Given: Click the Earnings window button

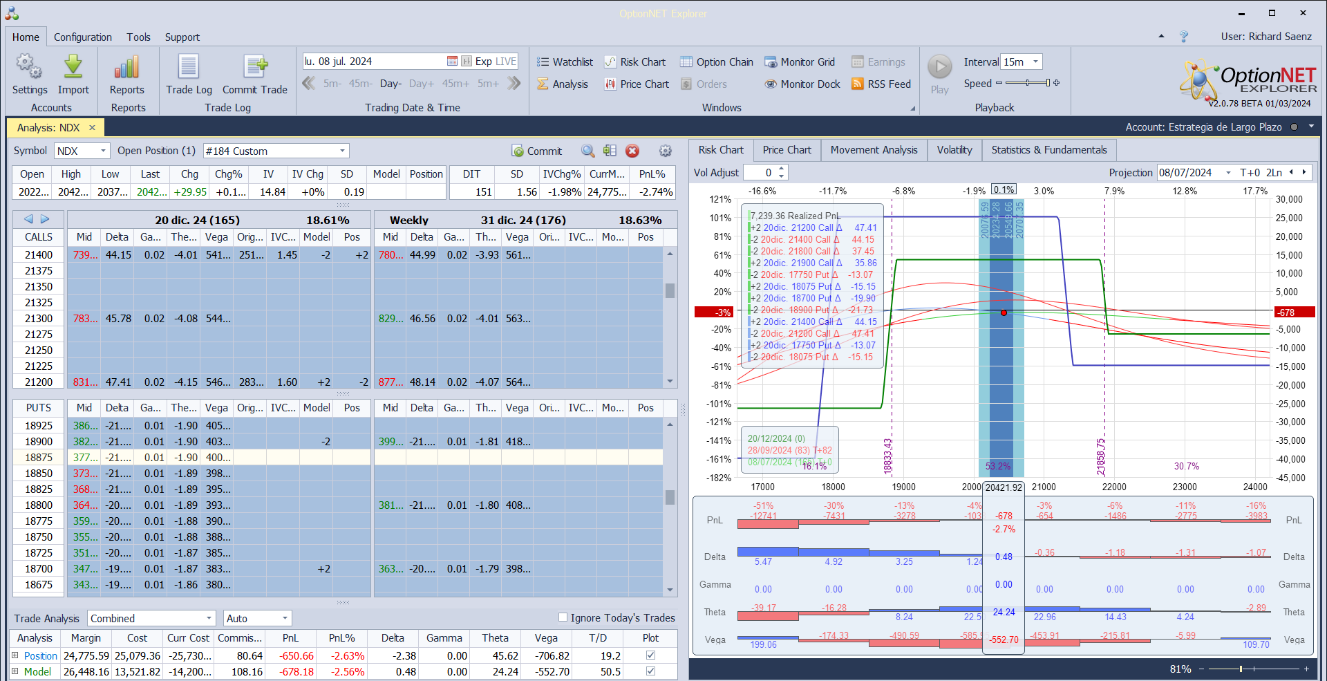Looking at the screenshot, I should (x=878, y=62).
